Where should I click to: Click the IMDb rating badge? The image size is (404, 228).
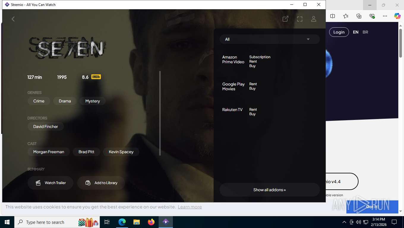pos(96,77)
